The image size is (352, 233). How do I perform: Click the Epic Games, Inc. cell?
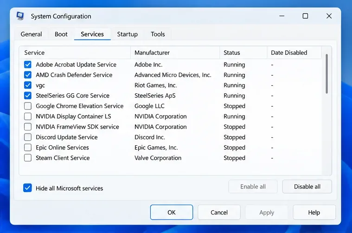click(156, 148)
